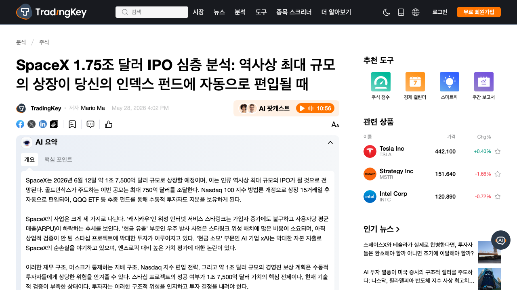Share article on Facebook

(x=20, y=124)
